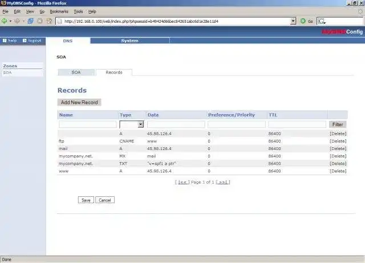Go to last page with >>| link
Viewport: 365px width, 263px height.
pos(223,182)
